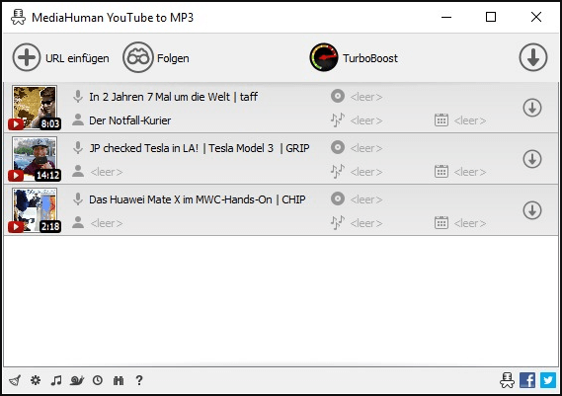Click person icon beside 'Der Notfall-Kurier'
The width and height of the screenshot is (562, 396).
pyautogui.click(x=78, y=119)
